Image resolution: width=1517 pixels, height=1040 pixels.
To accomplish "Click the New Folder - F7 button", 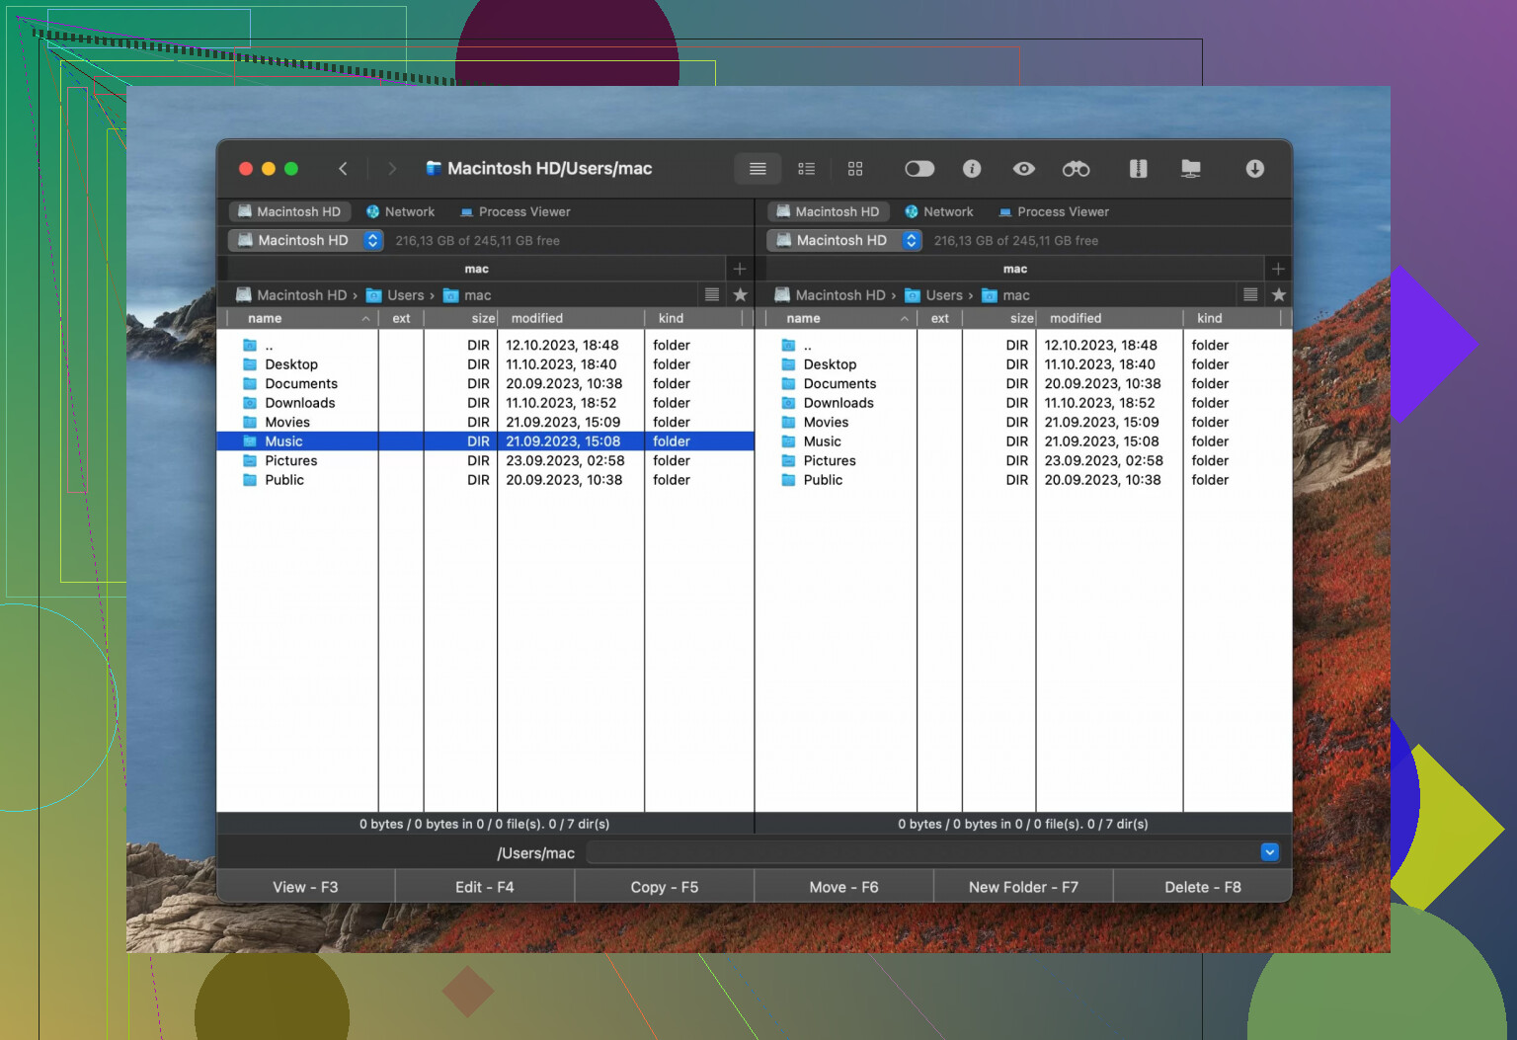I will tap(1022, 887).
